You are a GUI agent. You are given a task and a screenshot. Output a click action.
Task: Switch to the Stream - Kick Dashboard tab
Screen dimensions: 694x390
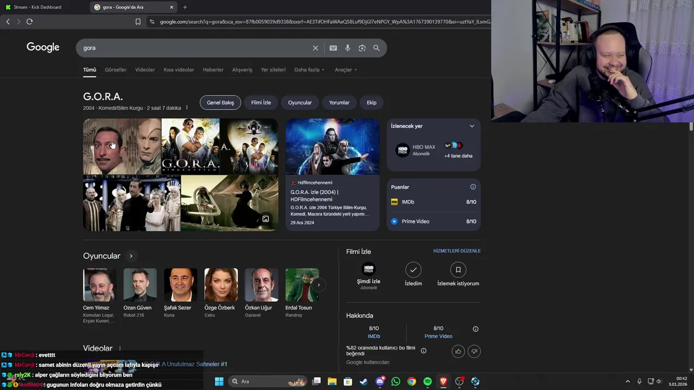(x=43, y=7)
